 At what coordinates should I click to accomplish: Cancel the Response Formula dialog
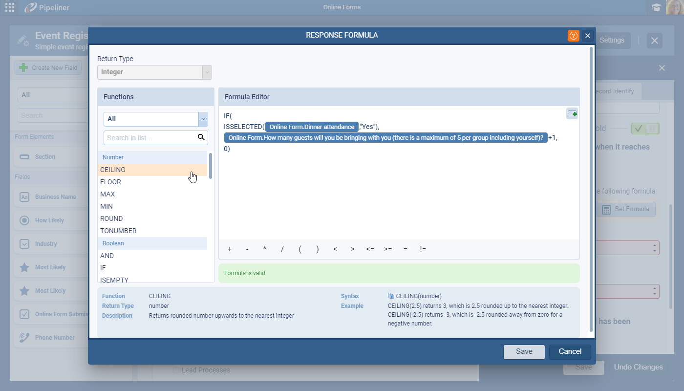570,352
